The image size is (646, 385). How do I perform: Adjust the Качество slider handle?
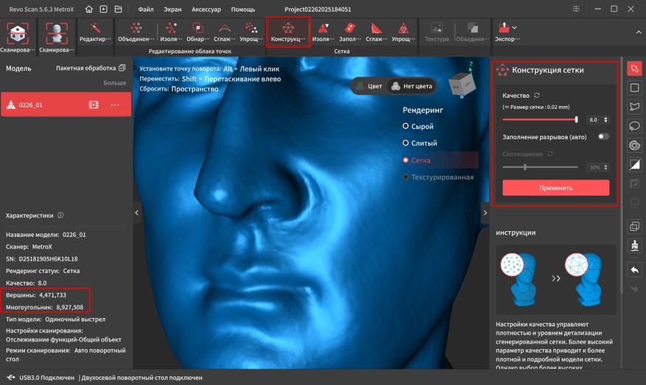[576, 119]
